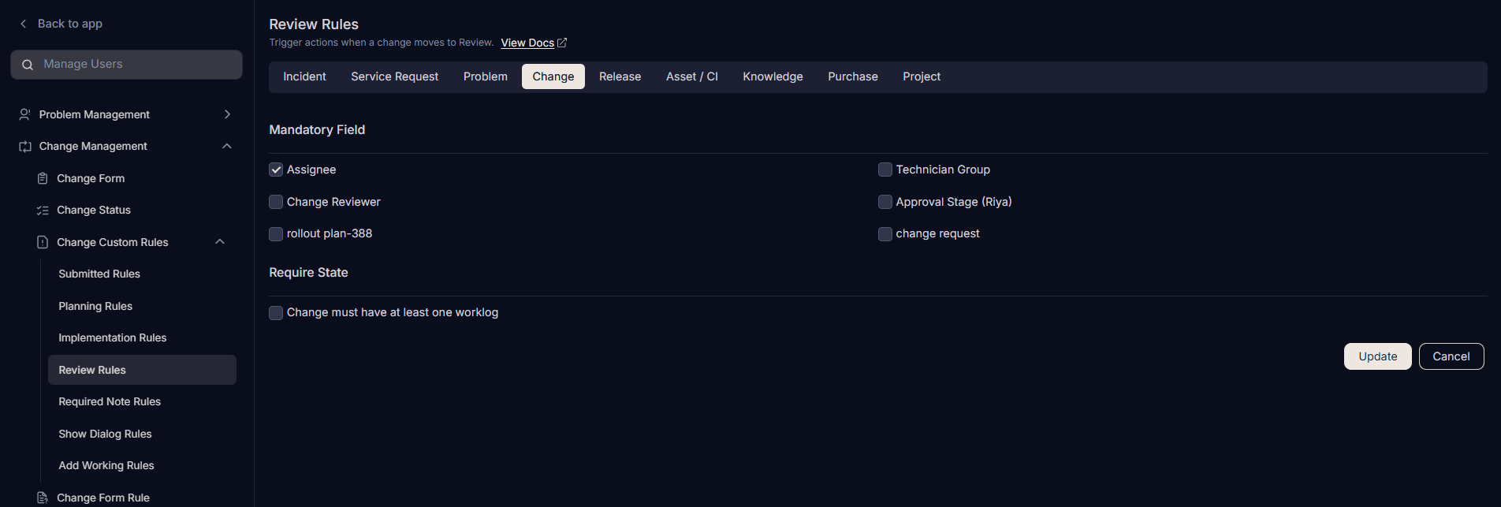This screenshot has width=1501, height=507.
Task: Click the back arrow icon near Back to app
Action: click(24, 24)
